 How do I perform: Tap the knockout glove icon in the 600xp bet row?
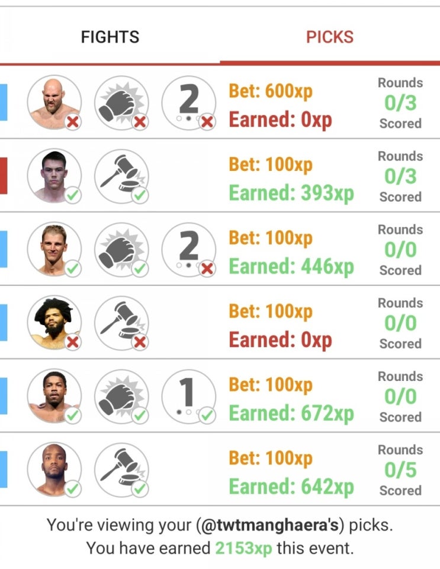[x=121, y=103]
